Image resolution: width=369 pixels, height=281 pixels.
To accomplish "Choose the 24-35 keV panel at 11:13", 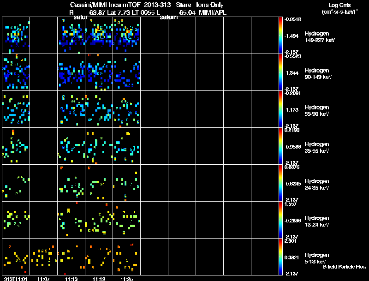I will coord(71,183).
